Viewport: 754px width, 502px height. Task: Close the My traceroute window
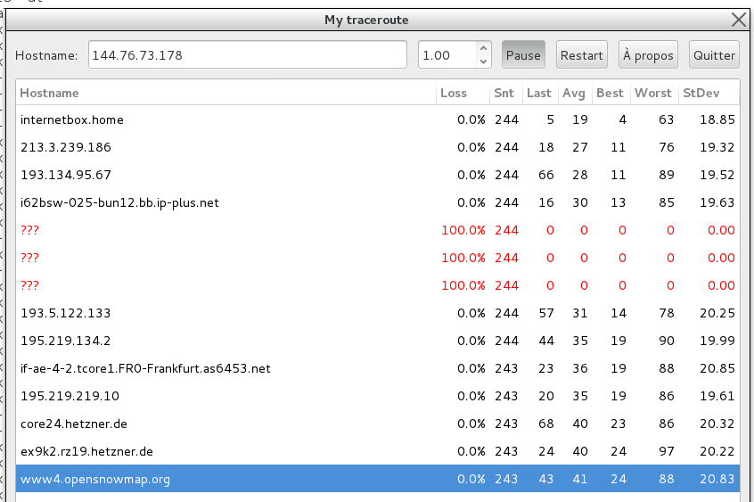click(739, 20)
